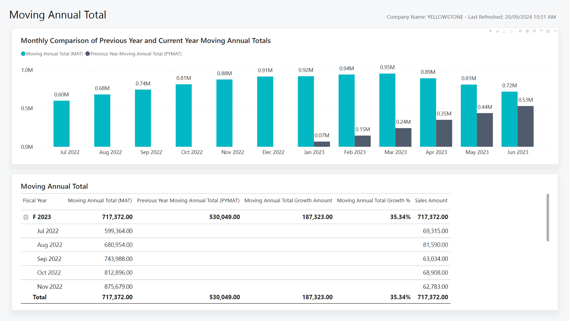
Task: Open filters on visual icon
Action: [x=541, y=31]
